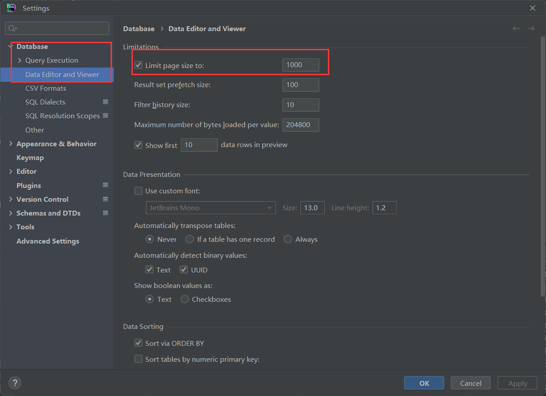Select Never for transpose tables

coord(150,239)
